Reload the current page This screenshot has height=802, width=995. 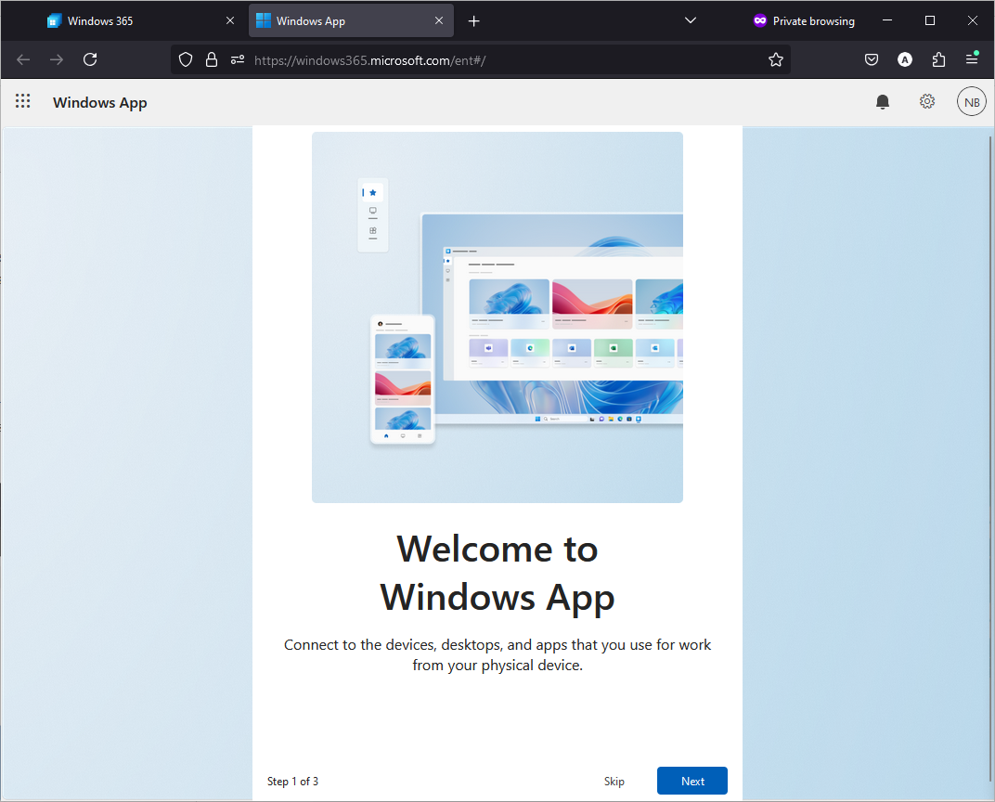point(90,59)
